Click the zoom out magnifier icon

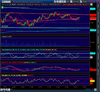click(x=7, y=90)
